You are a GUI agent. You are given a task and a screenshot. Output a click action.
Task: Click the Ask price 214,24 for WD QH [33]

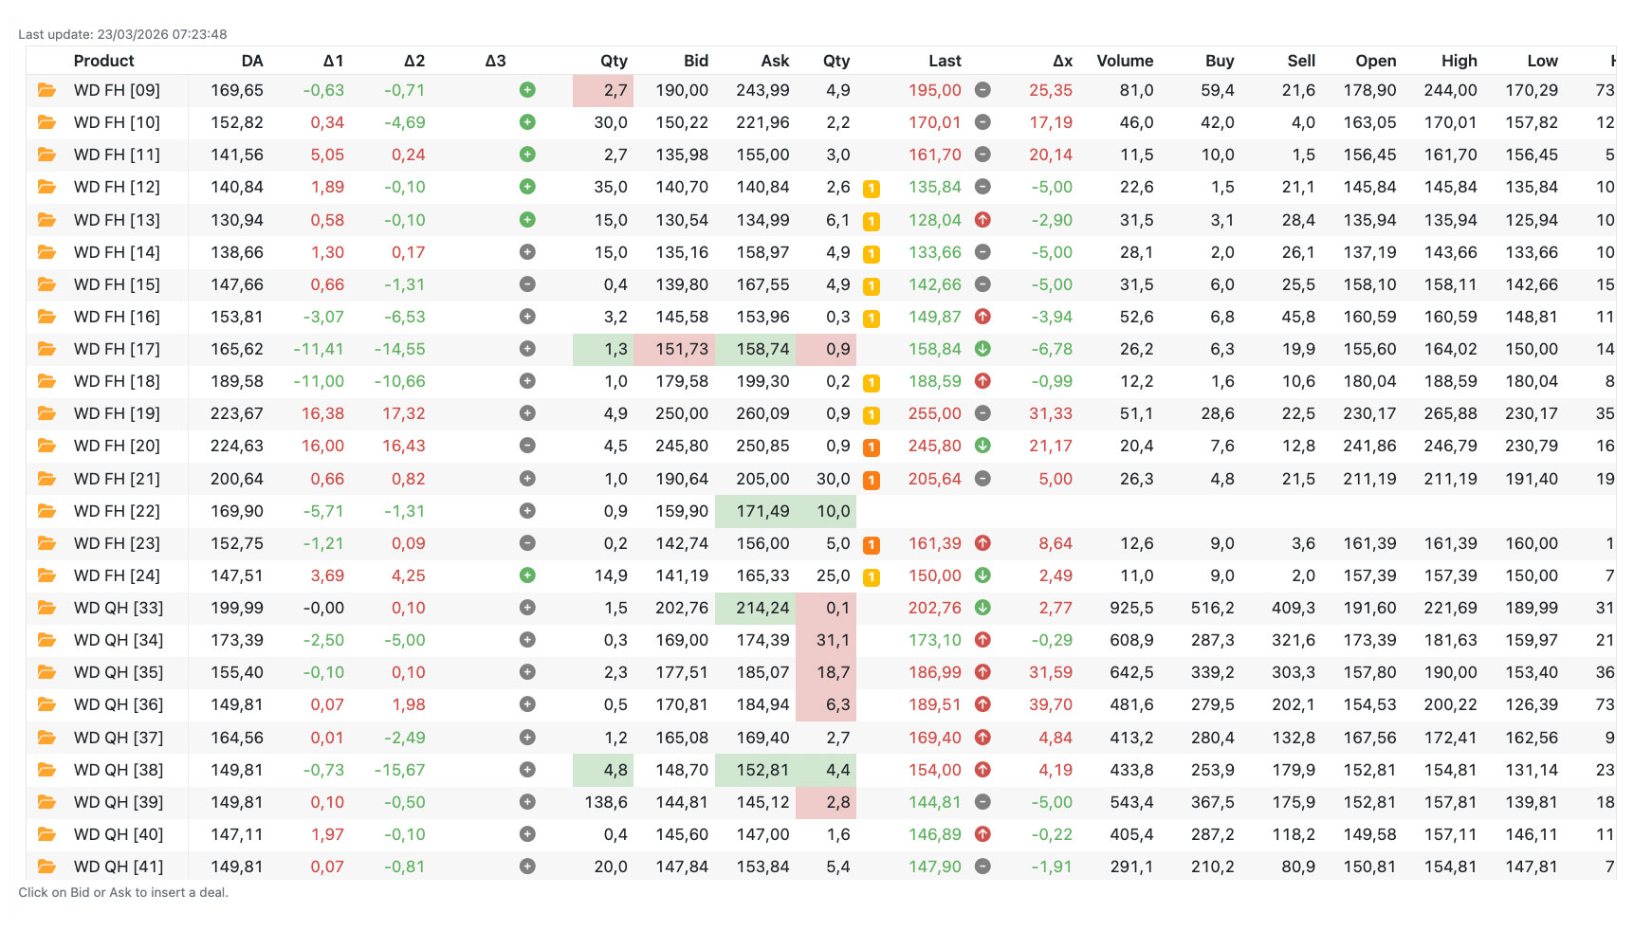[x=762, y=608]
